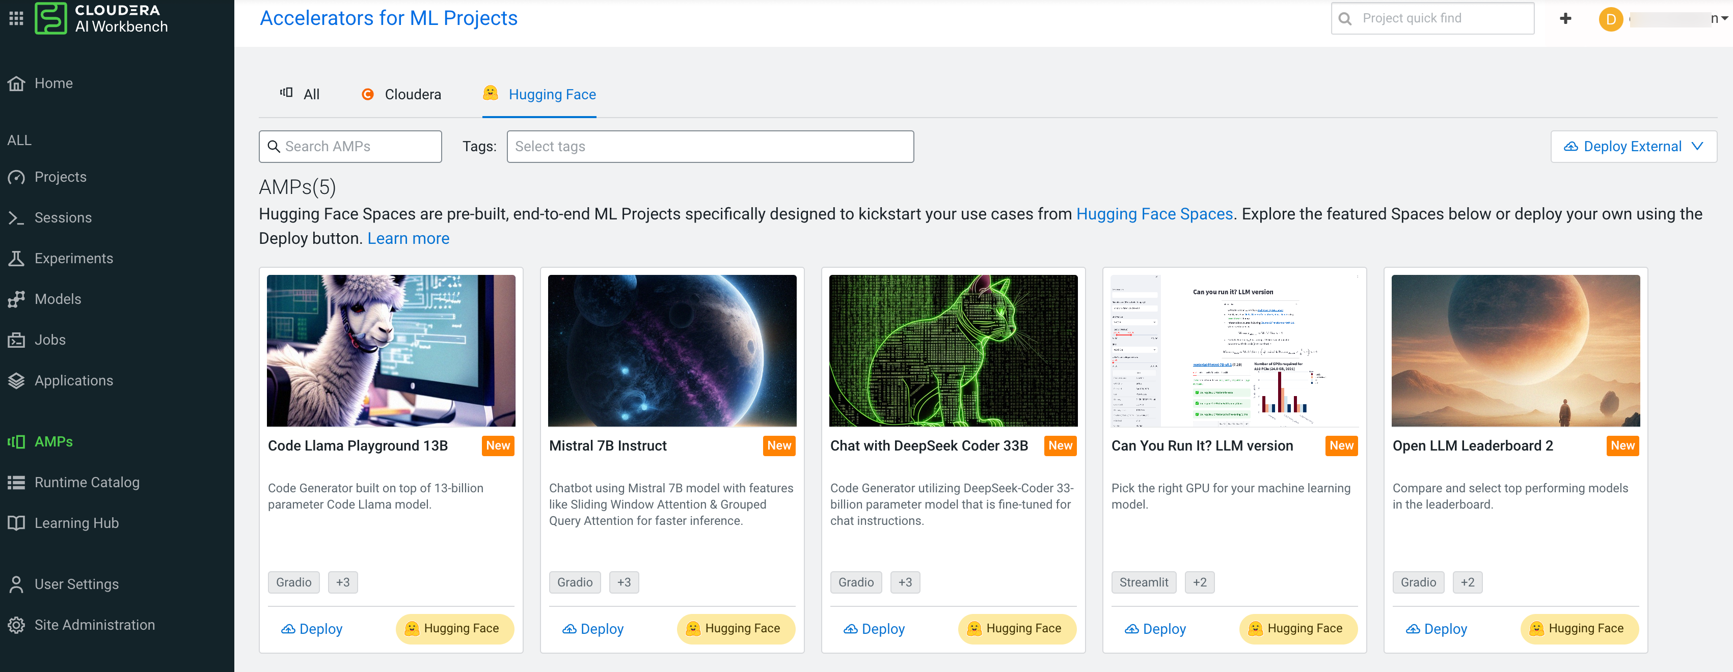Open the Learning Hub page
The width and height of the screenshot is (1733, 672).
coord(76,523)
